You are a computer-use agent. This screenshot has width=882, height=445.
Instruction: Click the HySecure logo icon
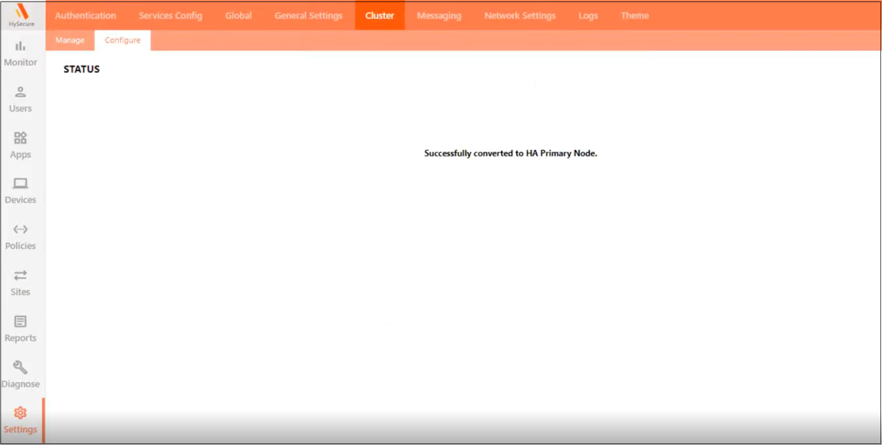21,12
